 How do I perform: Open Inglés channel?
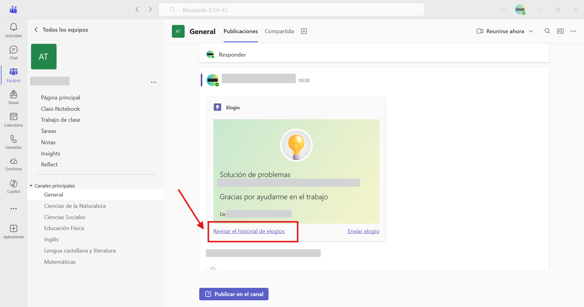51,239
